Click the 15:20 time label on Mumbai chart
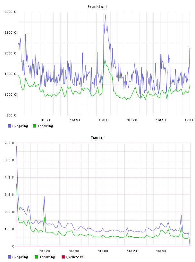The width and height of the screenshot is (195, 262). click(x=45, y=251)
